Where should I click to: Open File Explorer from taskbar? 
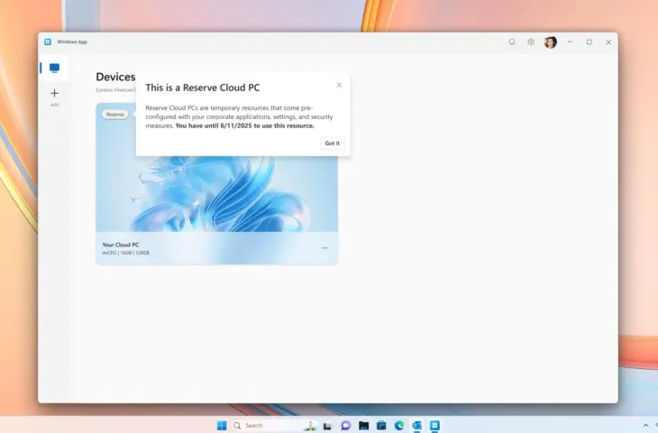tap(364, 426)
